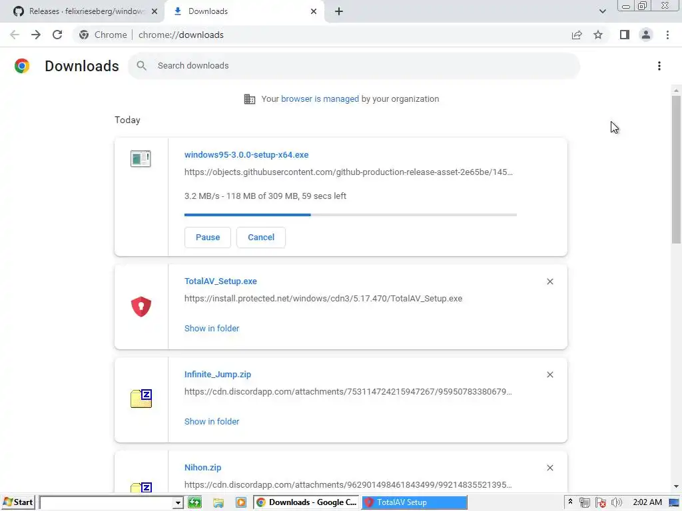Open the tab search chevron
682x511 pixels.
point(602,11)
